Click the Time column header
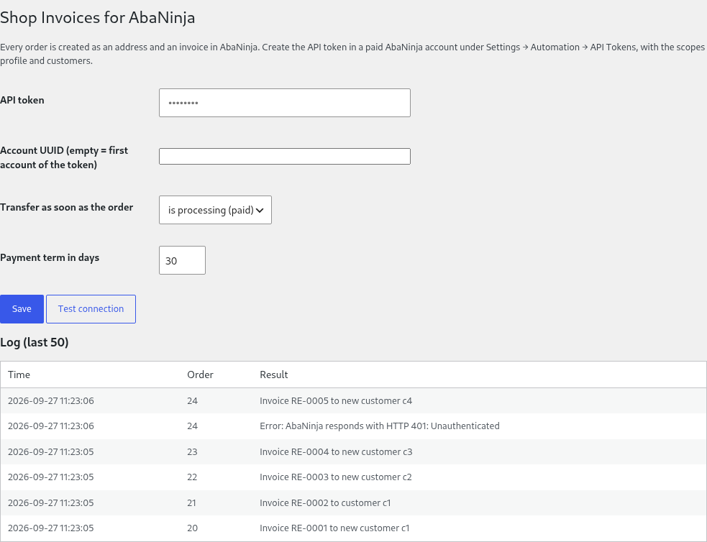The width and height of the screenshot is (707, 542). [x=19, y=375]
